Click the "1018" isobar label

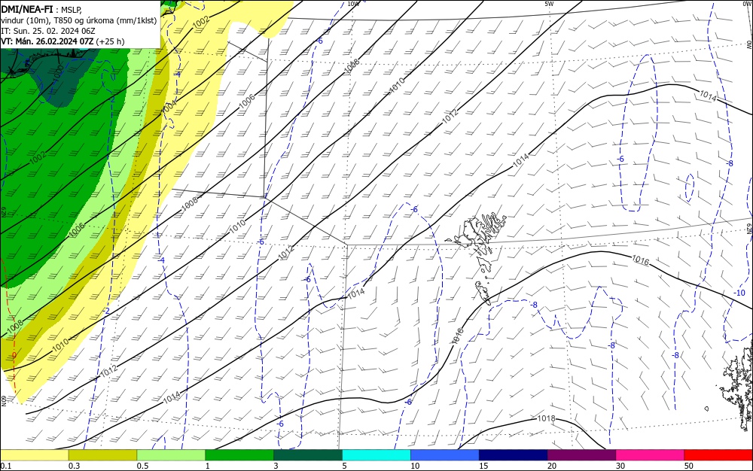(x=546, y=418)
